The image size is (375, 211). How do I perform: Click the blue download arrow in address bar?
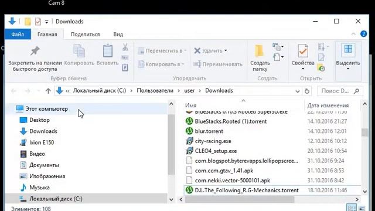[x=59, y=91]
